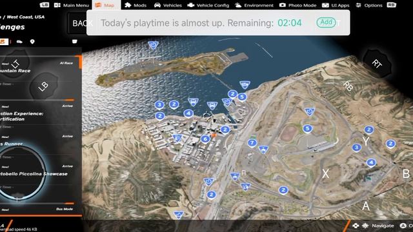Tap the on-screen A button
The image size is (413, 232).
point(366,206)
